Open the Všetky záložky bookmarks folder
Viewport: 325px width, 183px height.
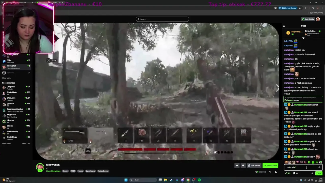(317, 13)
